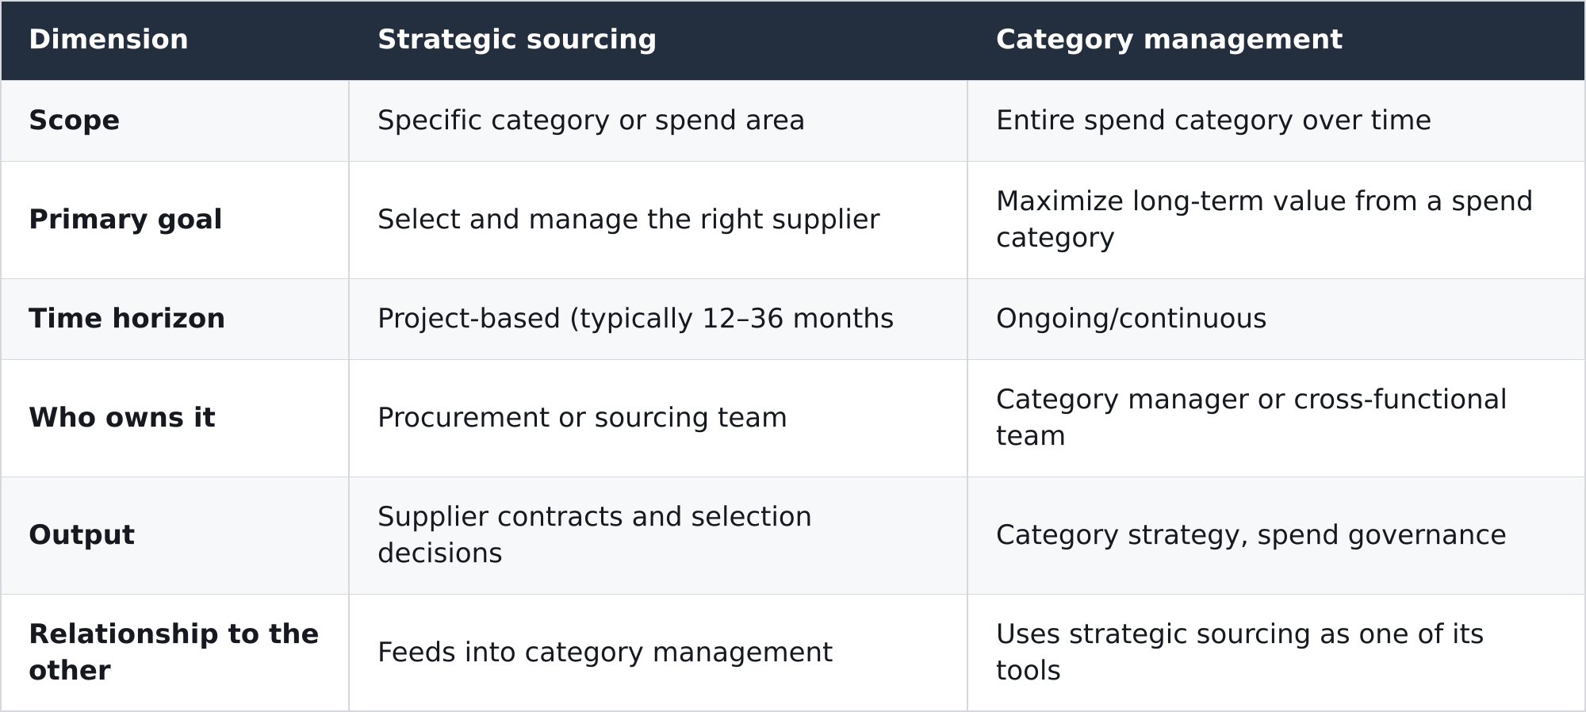Click the 'Specific category or spend area' cell

(658, 121)
